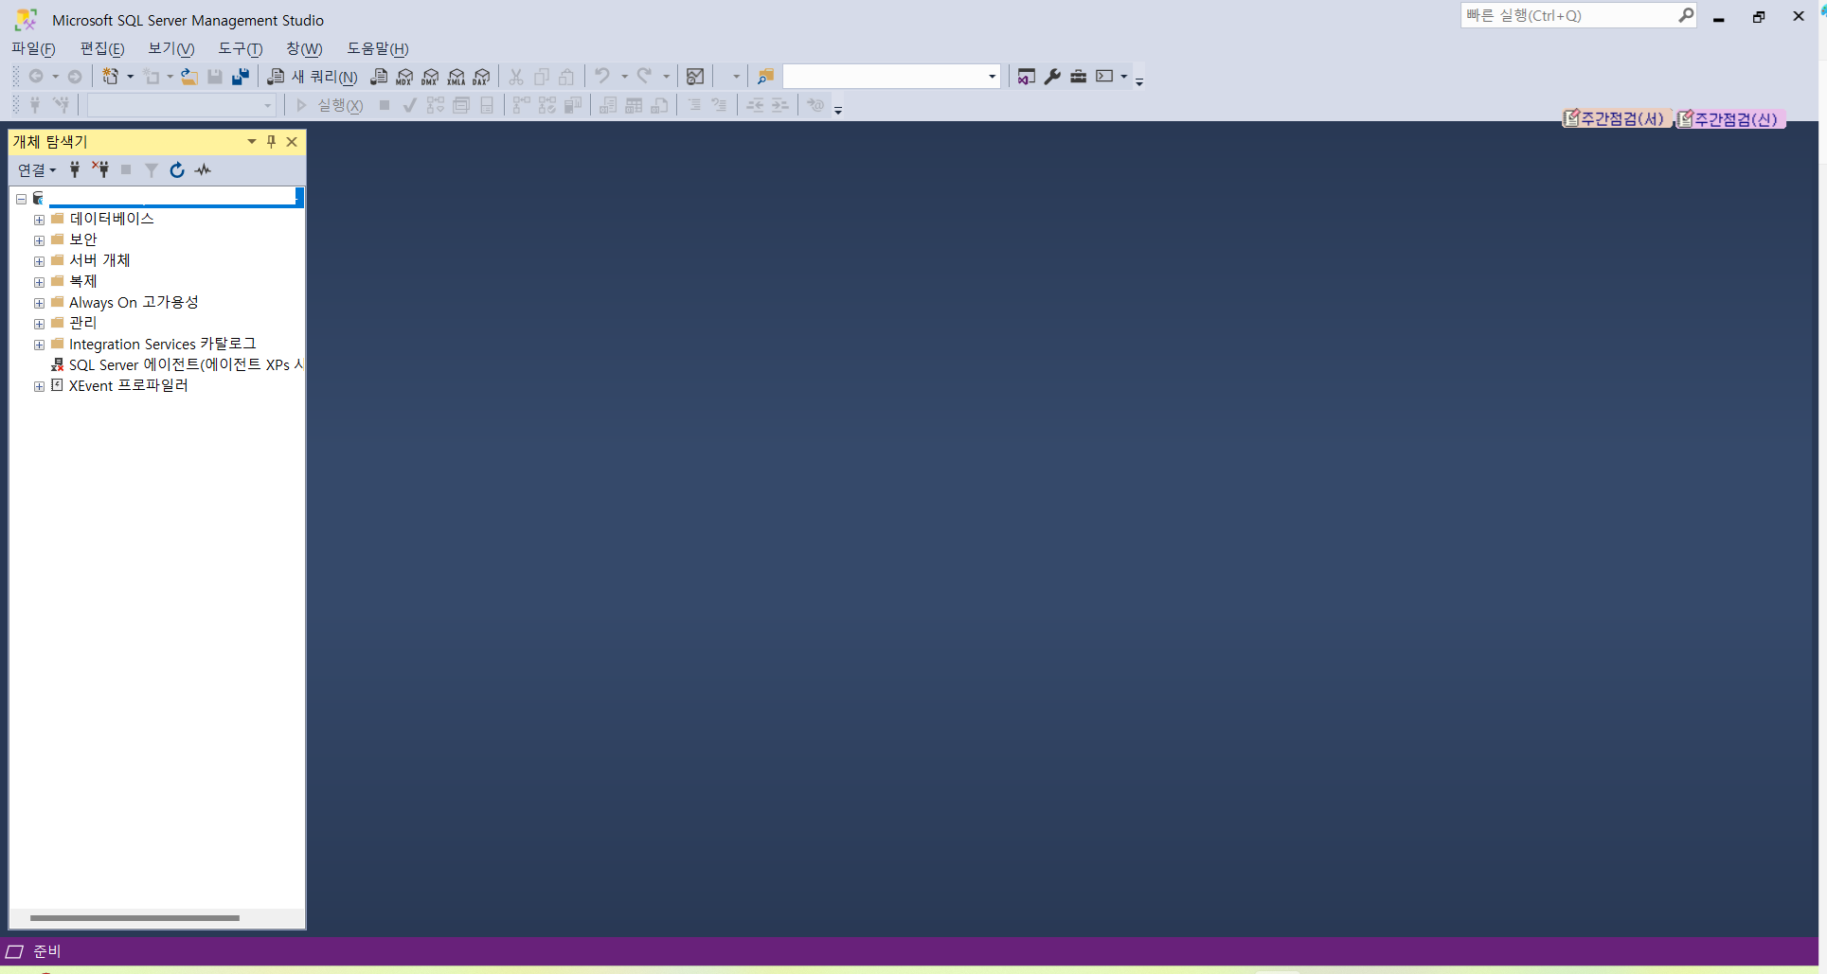Image resolution: width=1827 pixels, height=974 pixels.
Task: Expand the 관리 folder
Action: (39, 324)
